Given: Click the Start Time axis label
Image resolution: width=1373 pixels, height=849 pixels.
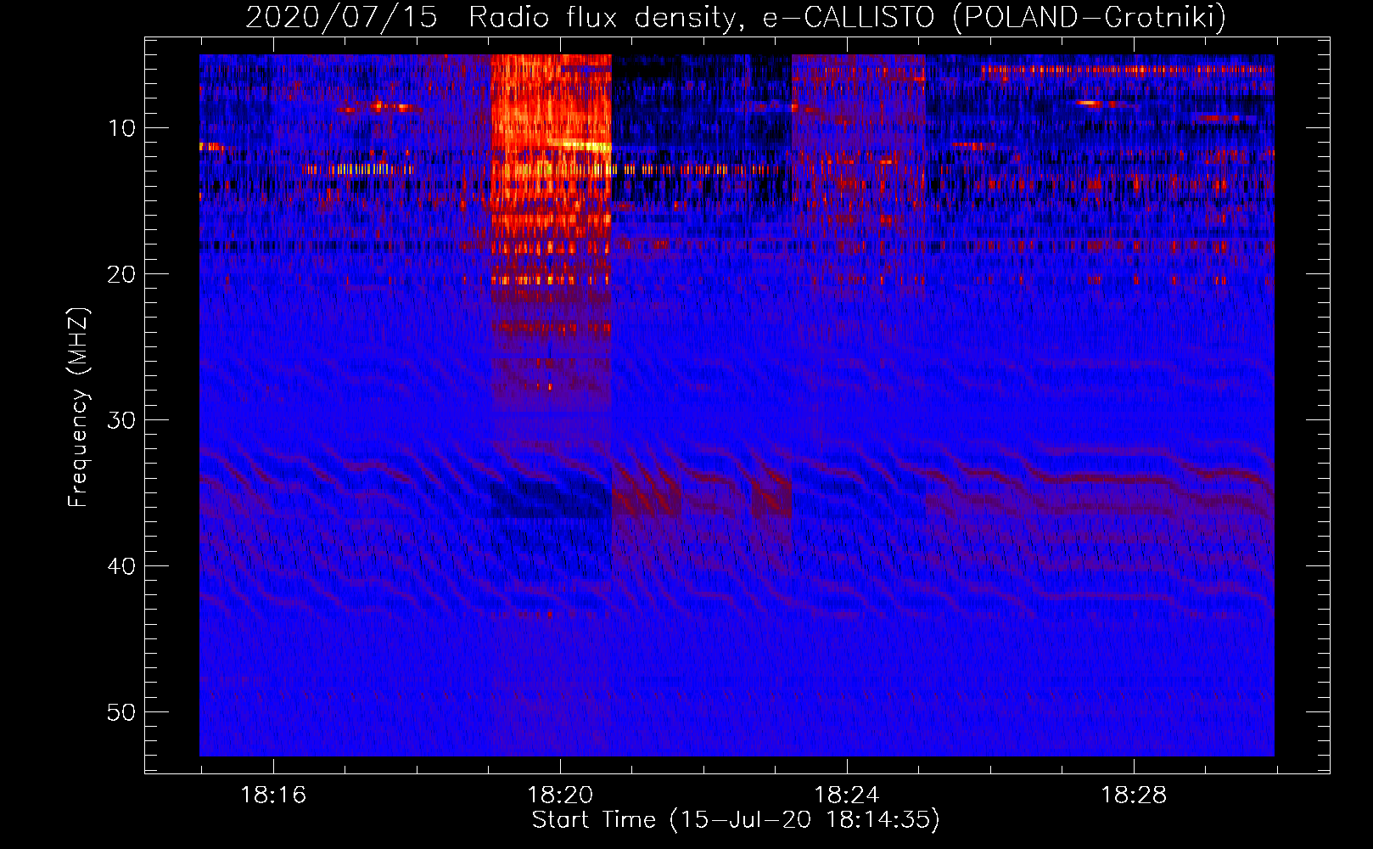Looking at the screenshot, I should 736,820.
